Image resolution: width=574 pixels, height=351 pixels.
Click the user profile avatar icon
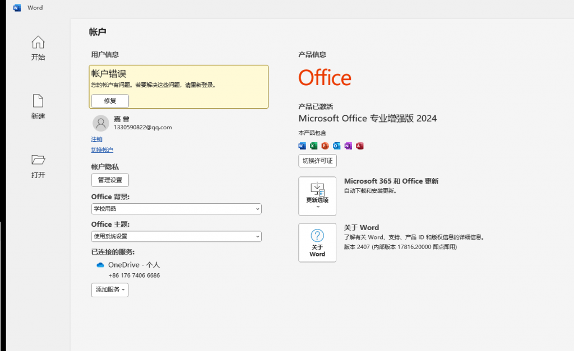pos(101,123)
